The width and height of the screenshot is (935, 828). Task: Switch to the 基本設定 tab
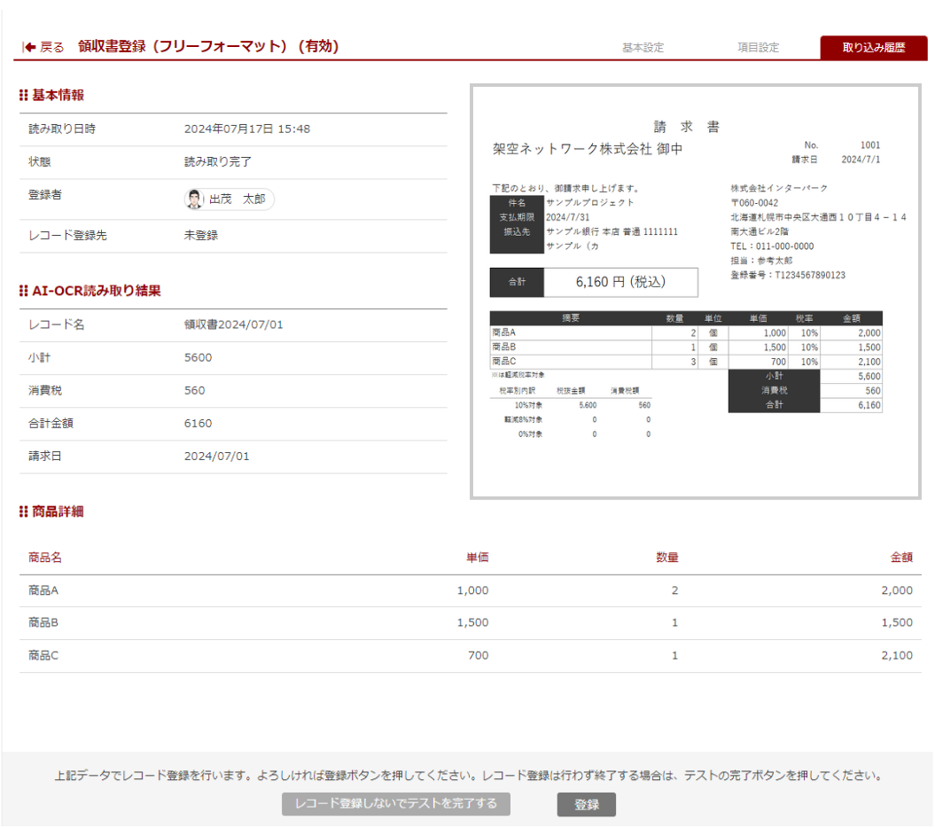point(643,48)
